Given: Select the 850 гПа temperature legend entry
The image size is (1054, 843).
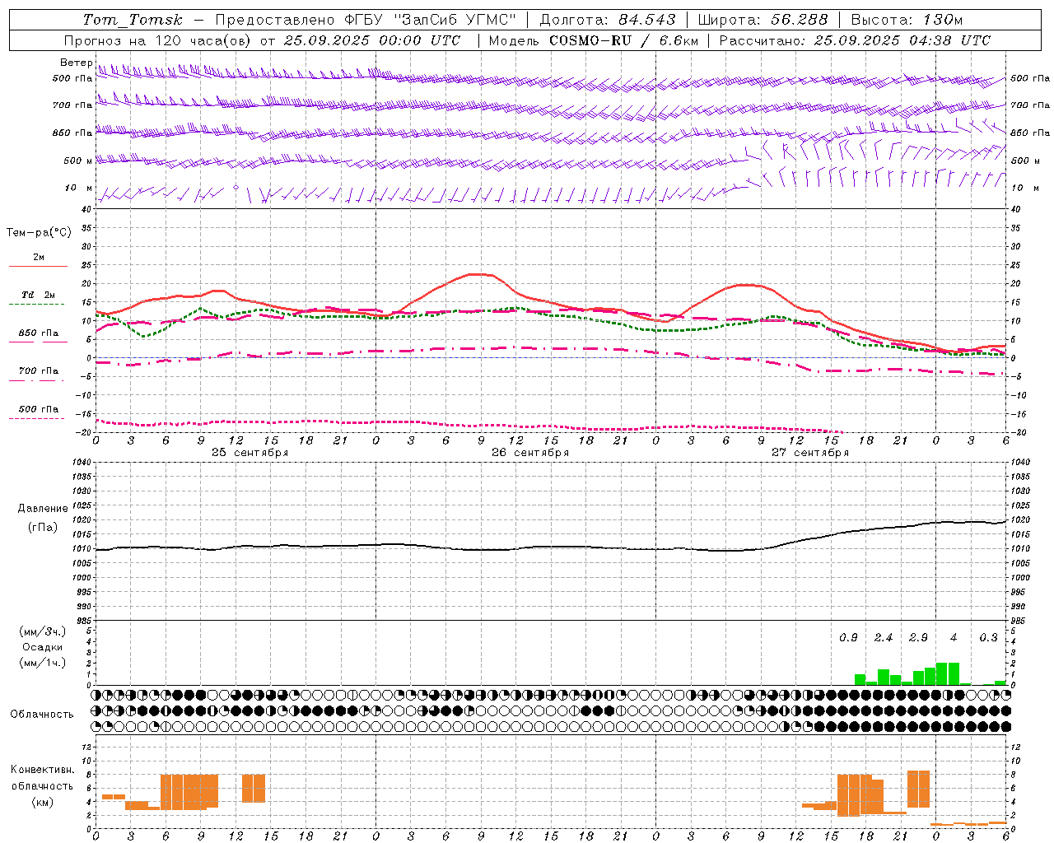Looking at the screenshot, I should tap(38, 336).
